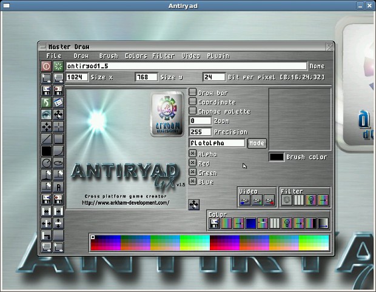Select the diagonal line drawing tool

click(x=46, y=139)
